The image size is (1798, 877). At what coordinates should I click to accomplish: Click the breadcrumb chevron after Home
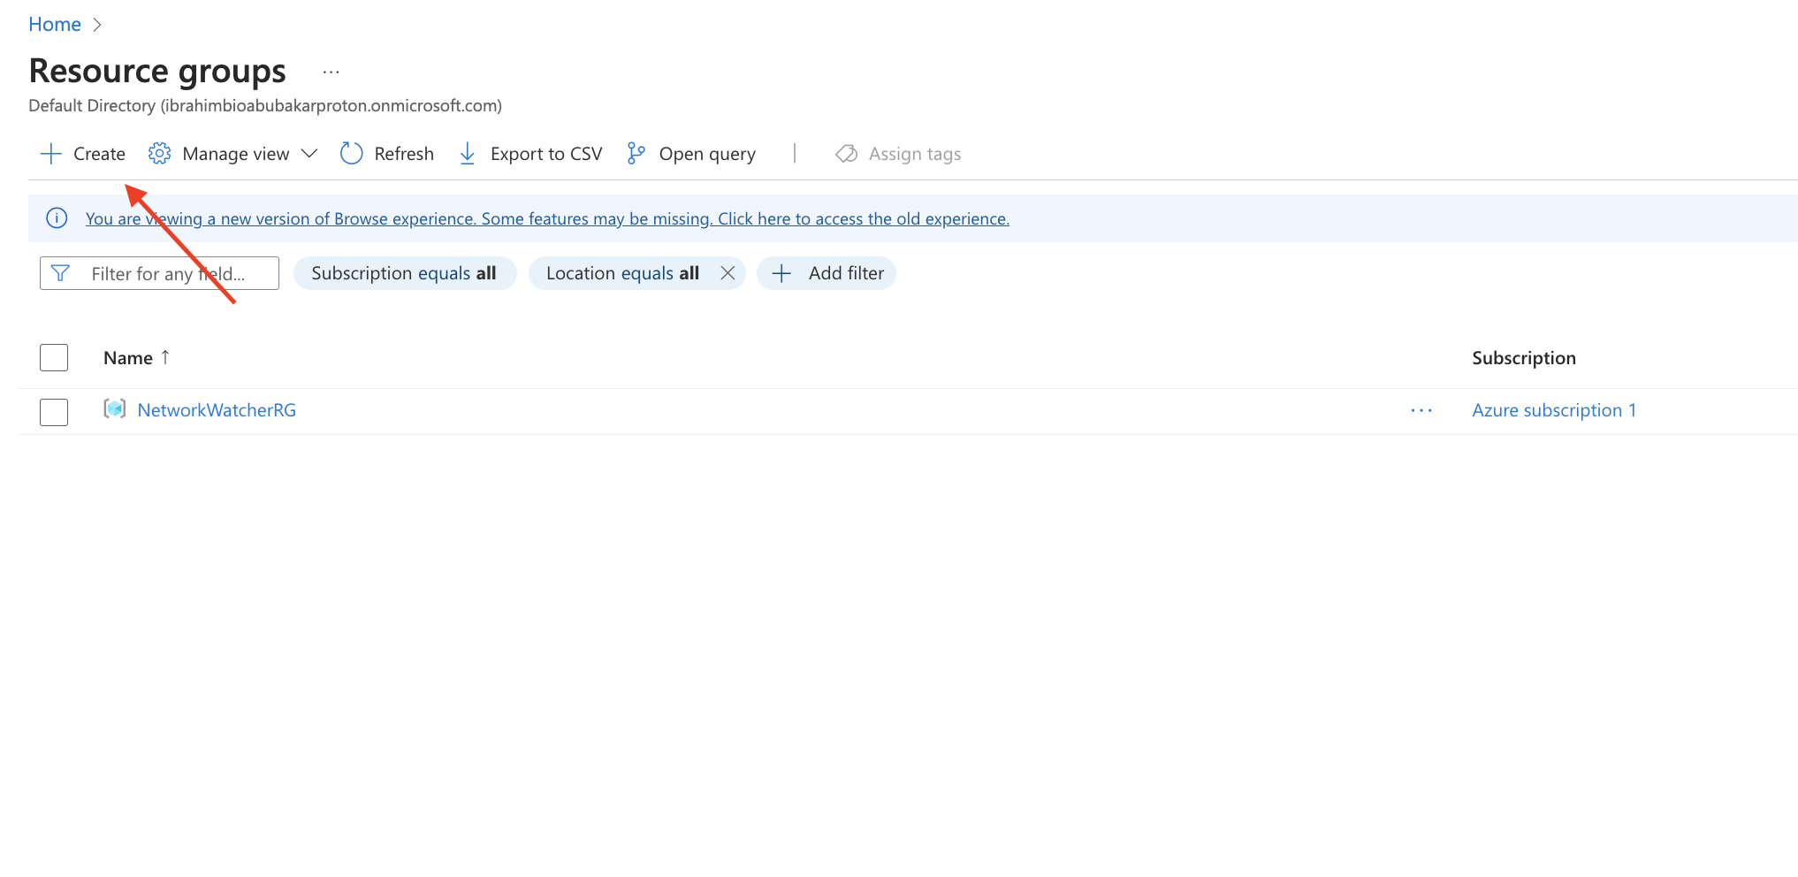tap(97, 25)
